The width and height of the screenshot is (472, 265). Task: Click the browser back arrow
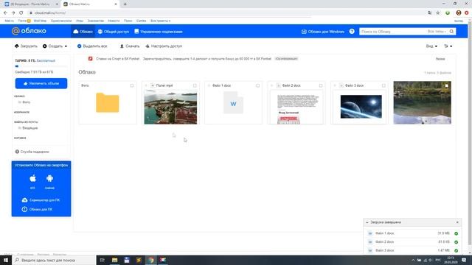(5, 13)
